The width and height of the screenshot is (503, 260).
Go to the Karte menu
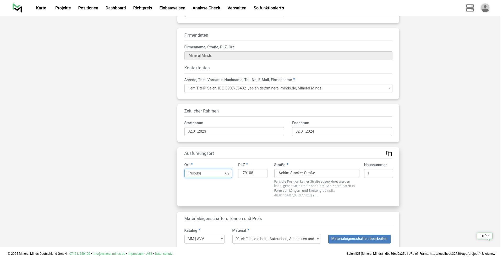tap(41, 8)
